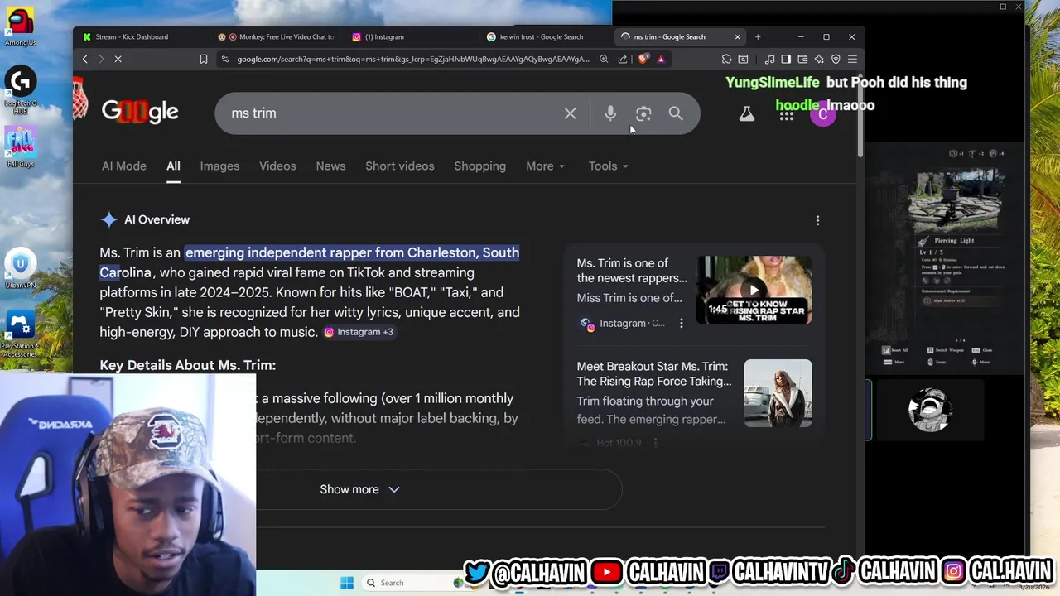
Task: Open a new browser tab with plus
Action: point(758,37)
